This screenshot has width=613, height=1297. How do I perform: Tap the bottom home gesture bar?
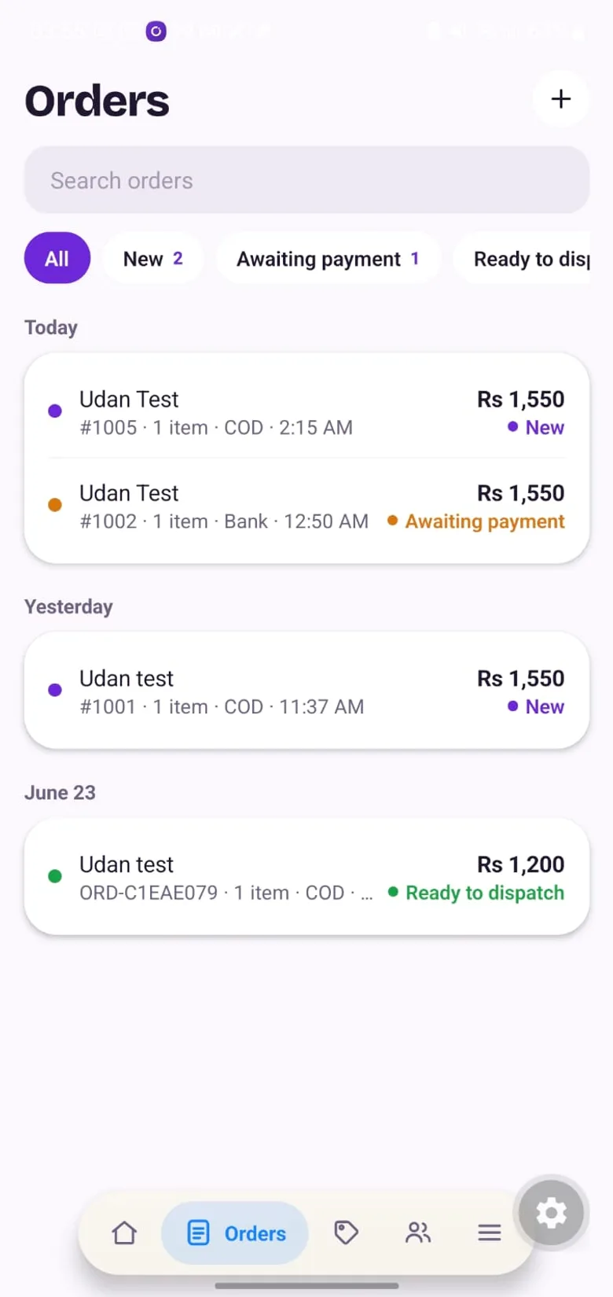[306, 1286]
